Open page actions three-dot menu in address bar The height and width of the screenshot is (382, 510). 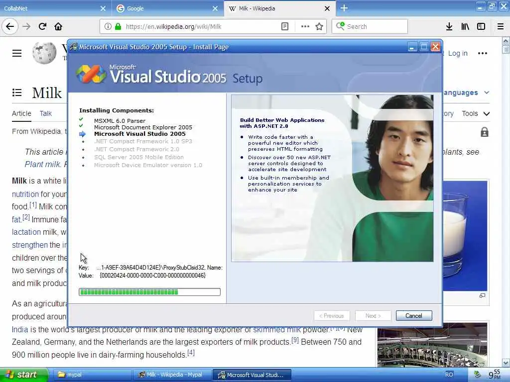point(305,26)
